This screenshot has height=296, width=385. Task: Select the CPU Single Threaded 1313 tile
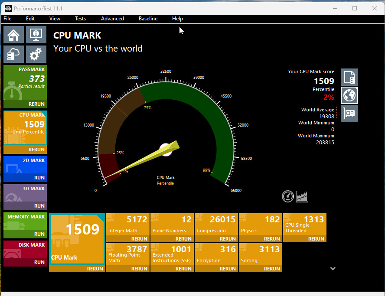coord(304,224)
